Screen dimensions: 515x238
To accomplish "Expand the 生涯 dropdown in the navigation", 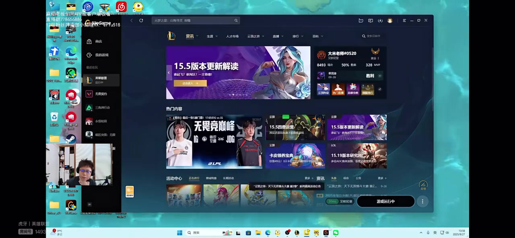I will (212, 37).
